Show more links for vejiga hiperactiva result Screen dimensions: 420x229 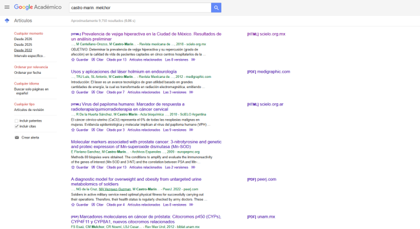(193, 60)
